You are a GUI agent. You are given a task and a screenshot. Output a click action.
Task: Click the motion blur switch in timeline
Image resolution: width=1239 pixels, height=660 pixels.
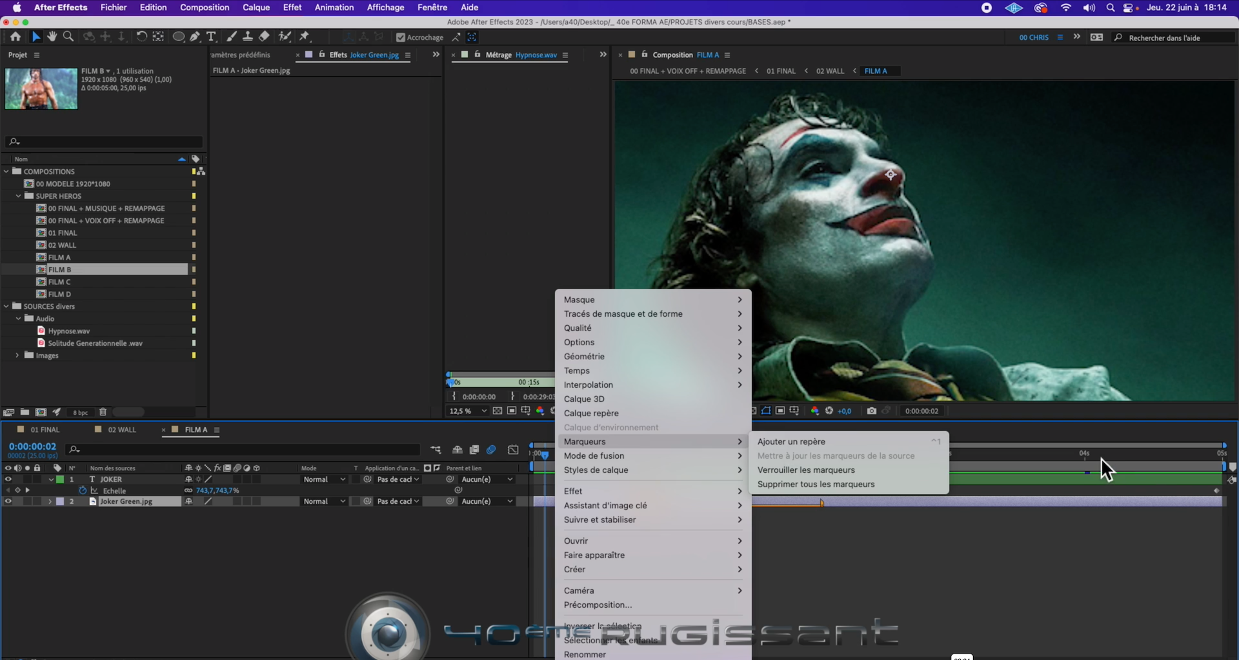(x=491, y=450)
